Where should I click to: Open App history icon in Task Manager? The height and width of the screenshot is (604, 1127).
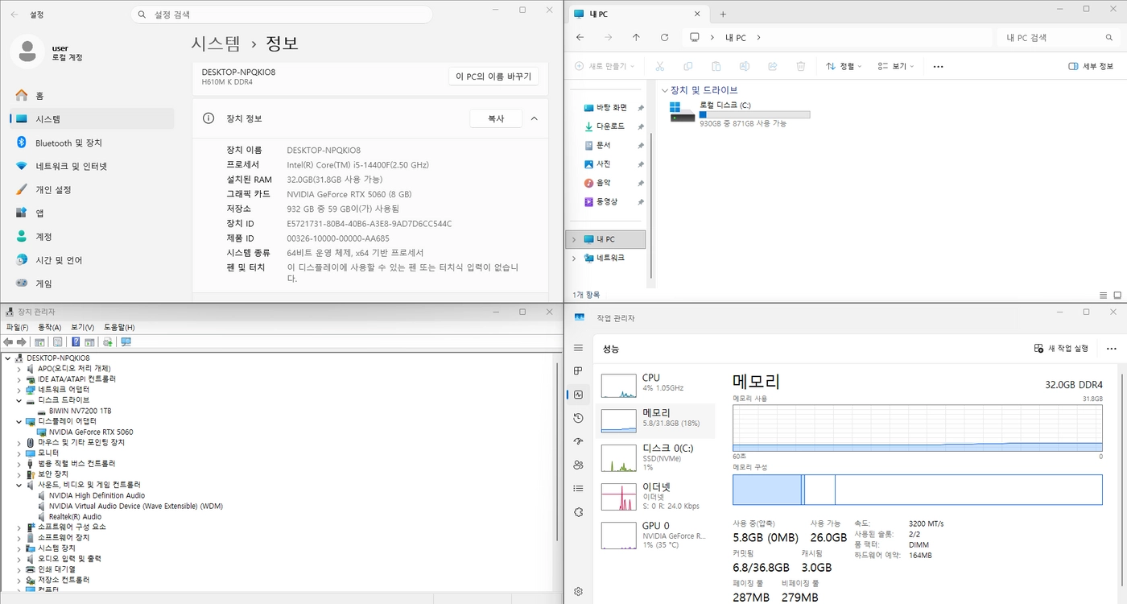coord(578,418)
